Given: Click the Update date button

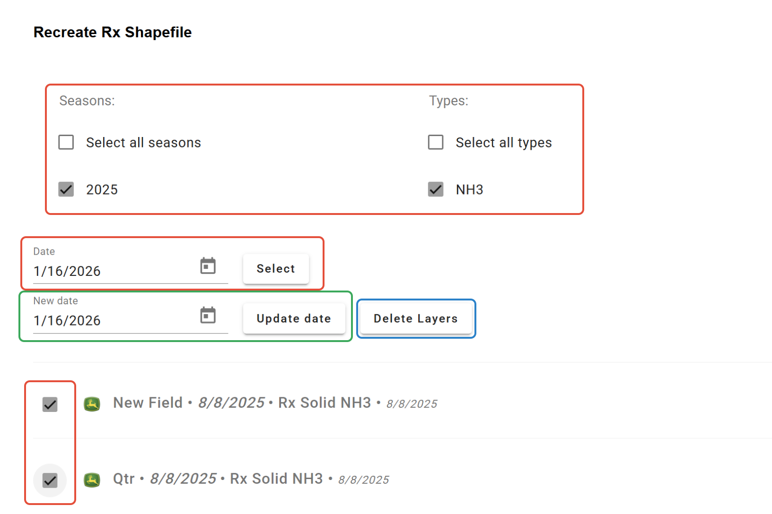Looking at the screenshot, I should [294, 318].
